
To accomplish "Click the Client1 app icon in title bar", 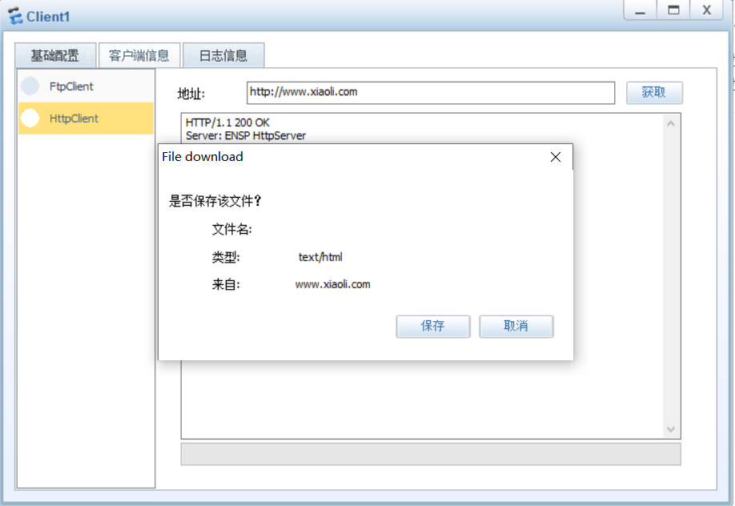I will coord(15,16).
